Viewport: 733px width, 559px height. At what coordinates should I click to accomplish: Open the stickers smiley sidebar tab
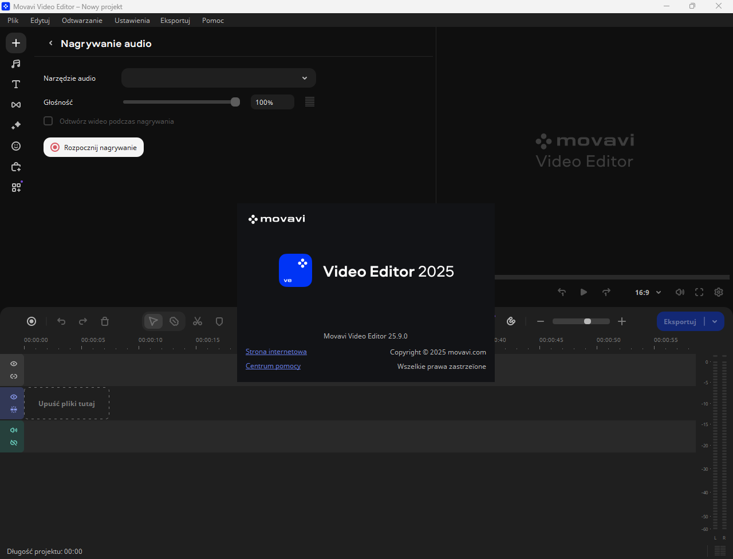pyautogui.click(x=16, y=146)
